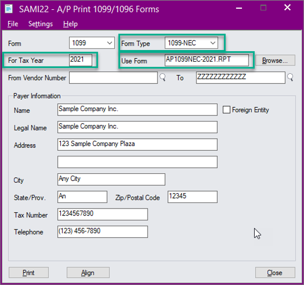This screenshot has width=304, height=285.
Task: Click the City field
Action: (111, 179)
